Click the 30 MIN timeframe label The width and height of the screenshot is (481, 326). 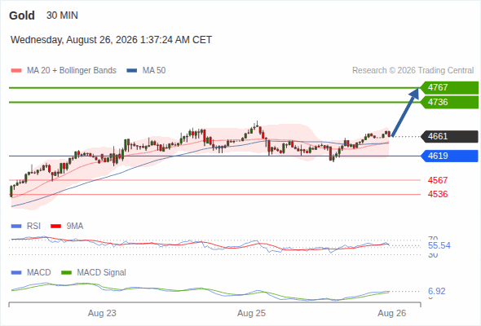[62, 15]
